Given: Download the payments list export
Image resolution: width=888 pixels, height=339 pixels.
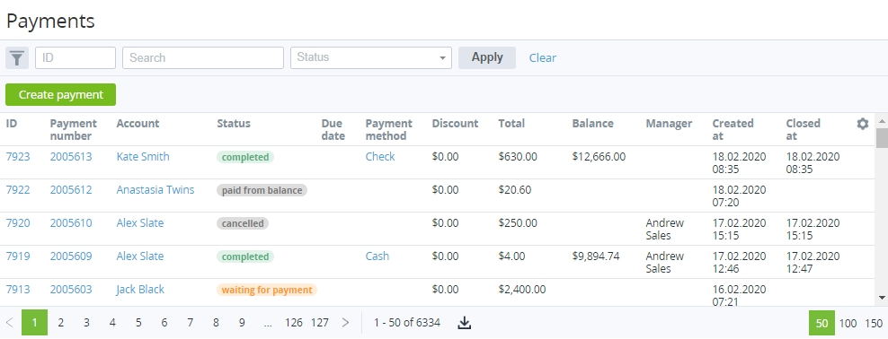Looking at the screenshot, I should (465, 323).
